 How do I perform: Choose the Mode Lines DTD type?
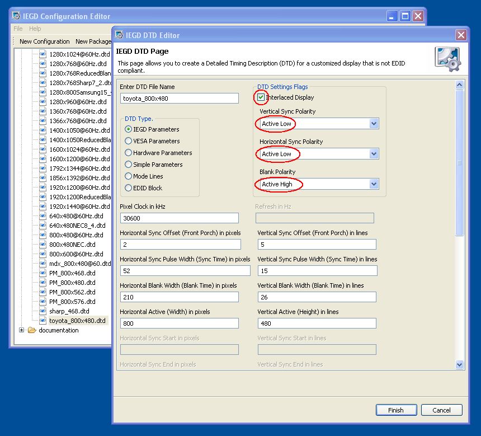(129, 176)
